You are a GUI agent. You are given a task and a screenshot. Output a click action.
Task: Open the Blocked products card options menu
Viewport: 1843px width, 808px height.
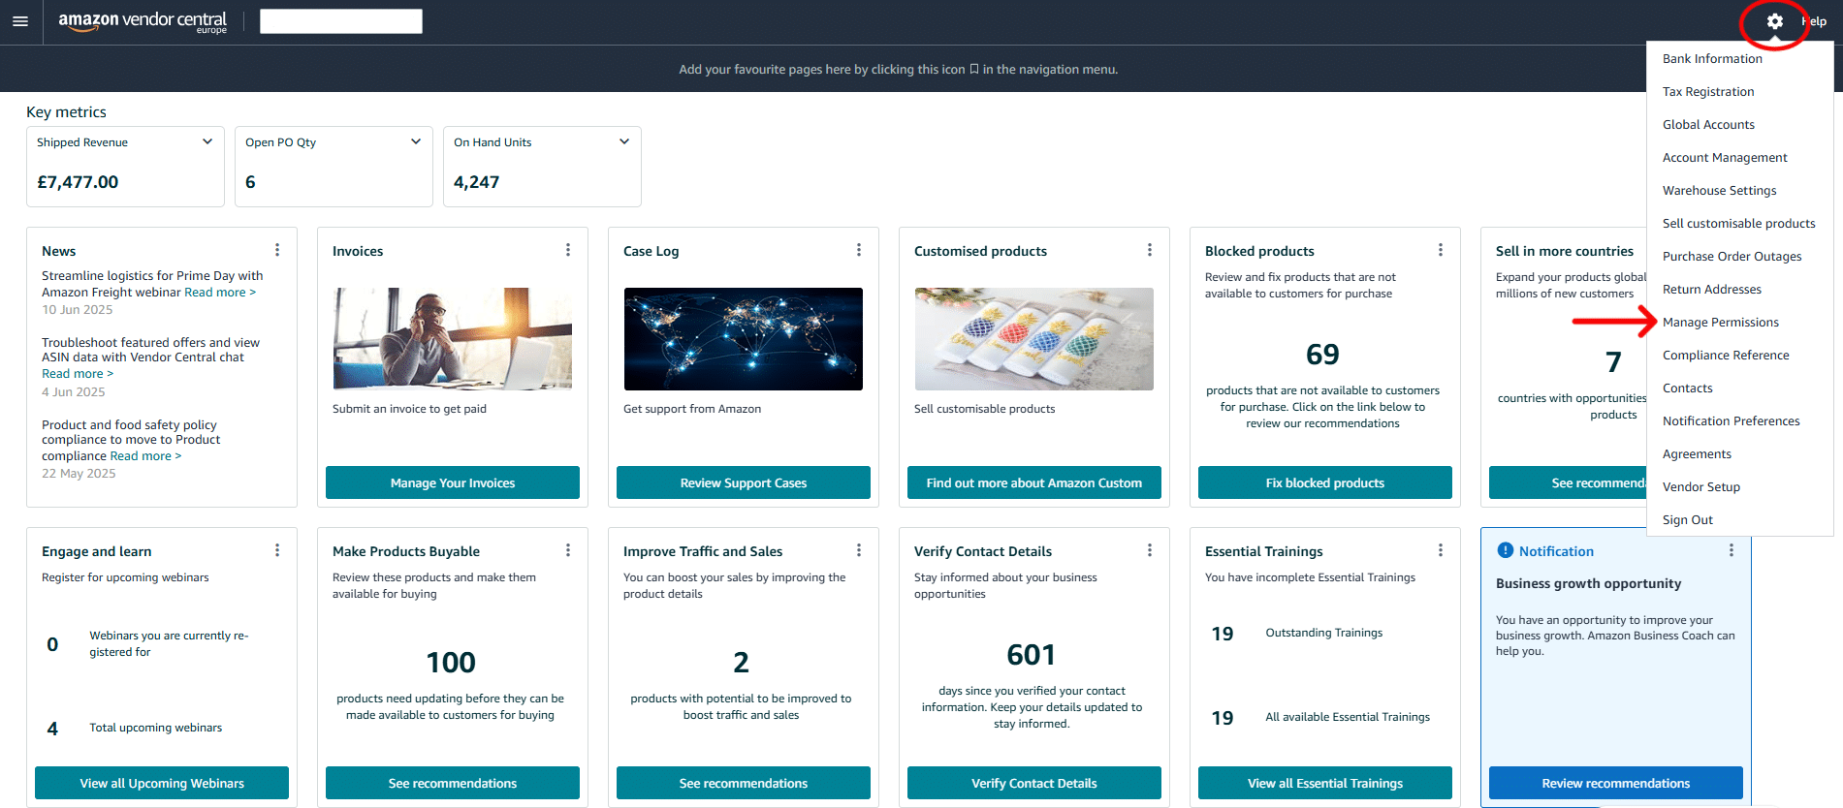(1441, 250)
